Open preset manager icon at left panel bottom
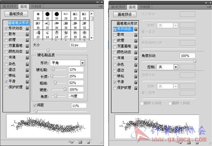212x146 pixels. point(80,142)
